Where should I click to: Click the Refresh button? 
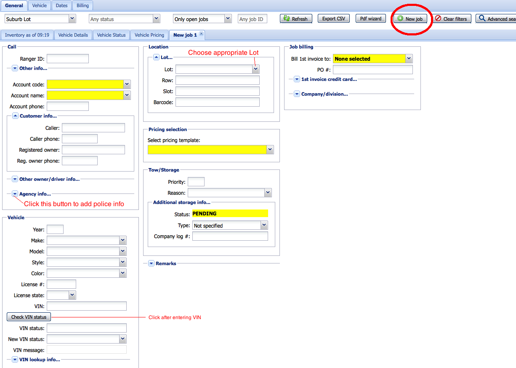pyautogui.click(x=296, y=19)
